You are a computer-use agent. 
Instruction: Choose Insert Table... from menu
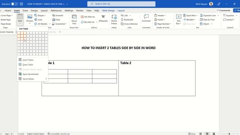[x=33, y=60]
